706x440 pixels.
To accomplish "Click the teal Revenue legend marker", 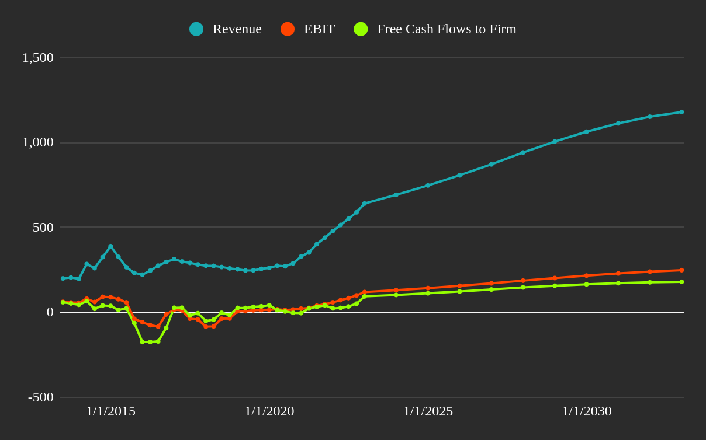I will pos(195,28).
